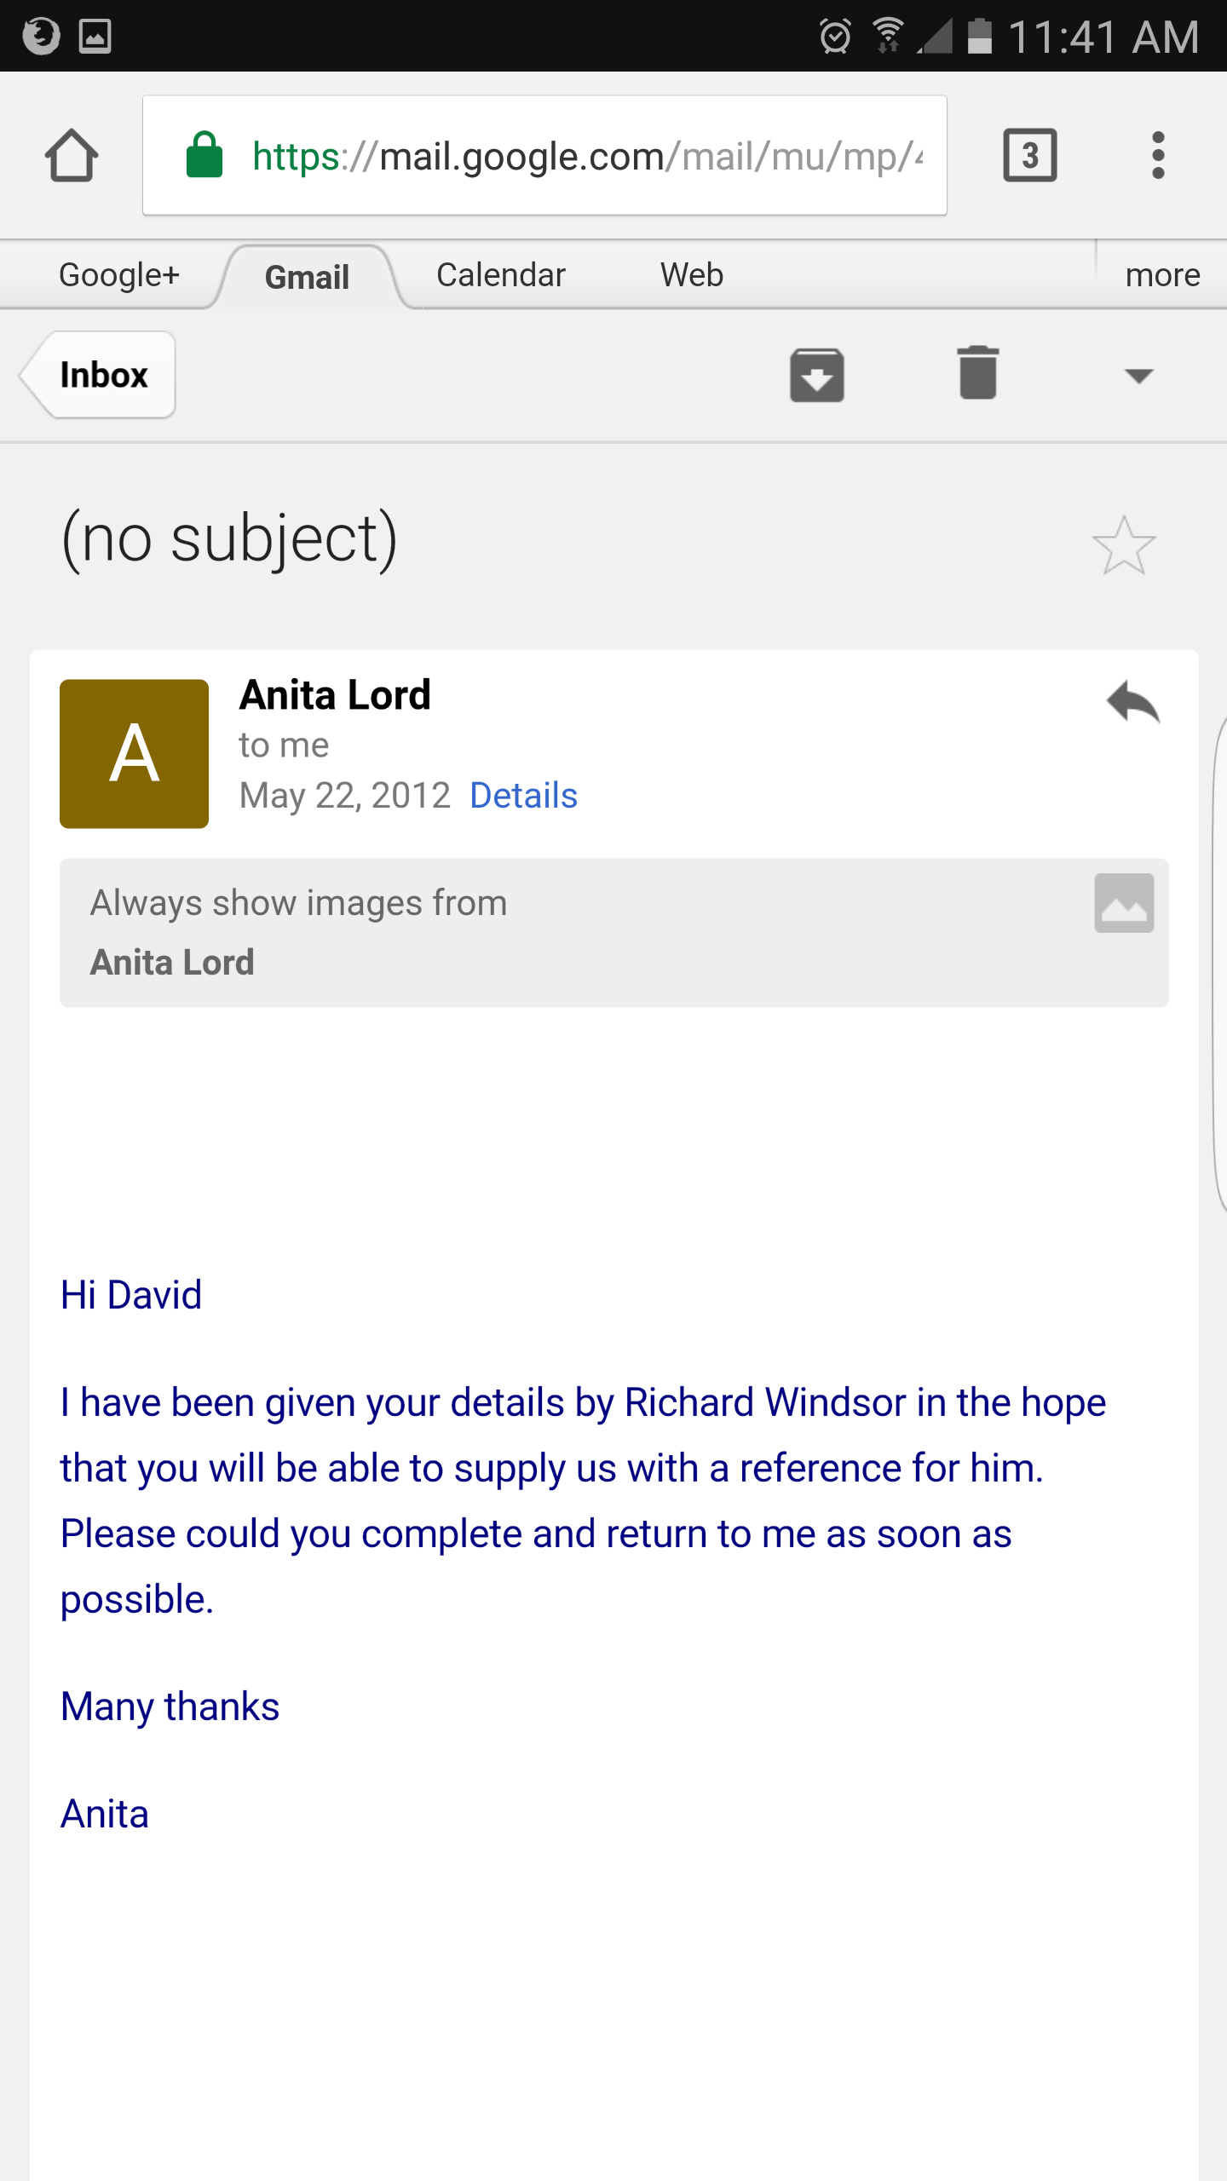Delete the email with trash icon
The height and width of the screenshot is (2181, 1227).
click(x=977, y=373)
